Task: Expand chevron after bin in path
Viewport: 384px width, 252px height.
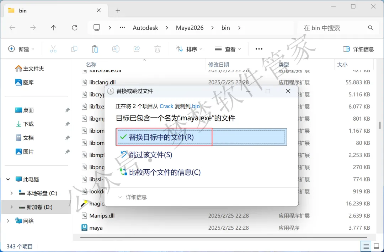Action: 239,28
